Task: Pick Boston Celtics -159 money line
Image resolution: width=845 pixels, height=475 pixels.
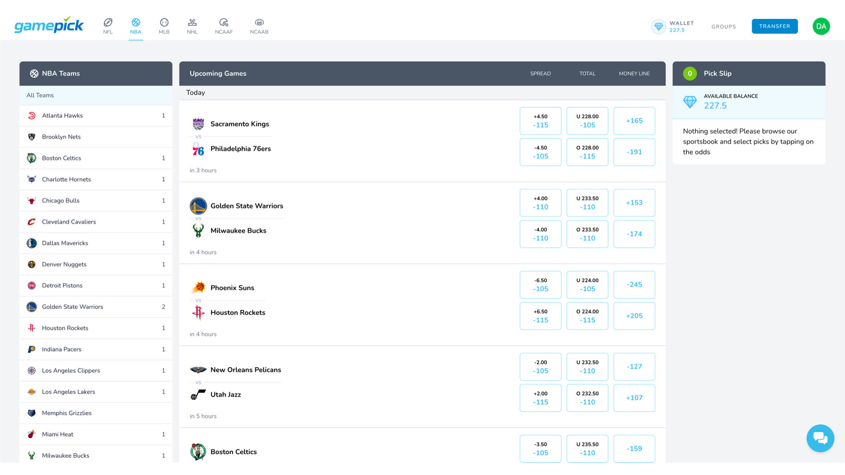Action: pyautogui.click(x=634, y=449)
